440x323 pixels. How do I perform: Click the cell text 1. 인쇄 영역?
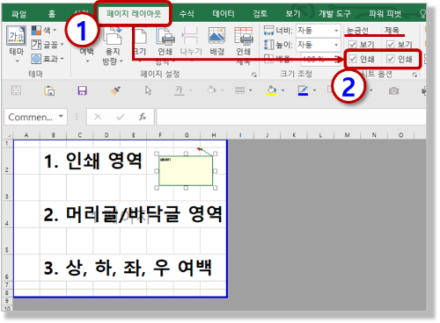click(x=93, y=161)
